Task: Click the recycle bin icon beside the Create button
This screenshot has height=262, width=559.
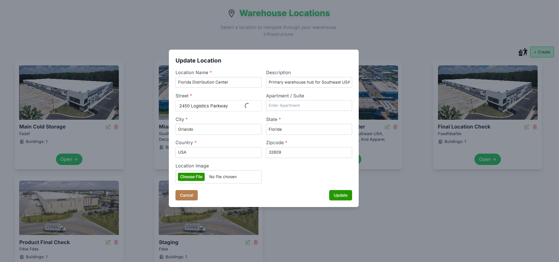Action: 523,52
